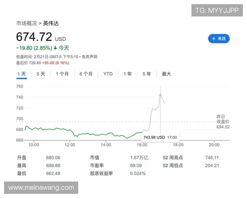The image size is (247, 198).
Task: Click the 最低 value 662.48
Action: (53, 173)
